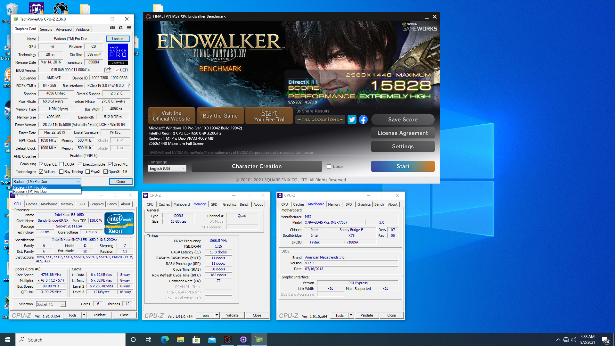Toggle the Loop checkbox in benchmark
Image resolution: width=615 pixels, height=346 pixels.
pyautogui.click(x=329, y=166)
